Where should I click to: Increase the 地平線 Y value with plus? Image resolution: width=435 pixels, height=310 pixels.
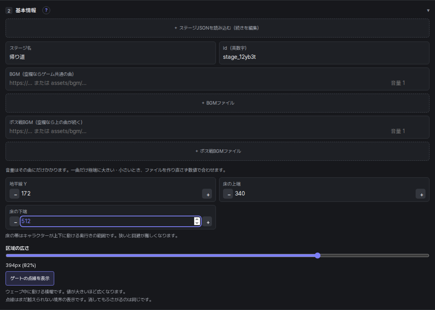[x=207, y=194]
